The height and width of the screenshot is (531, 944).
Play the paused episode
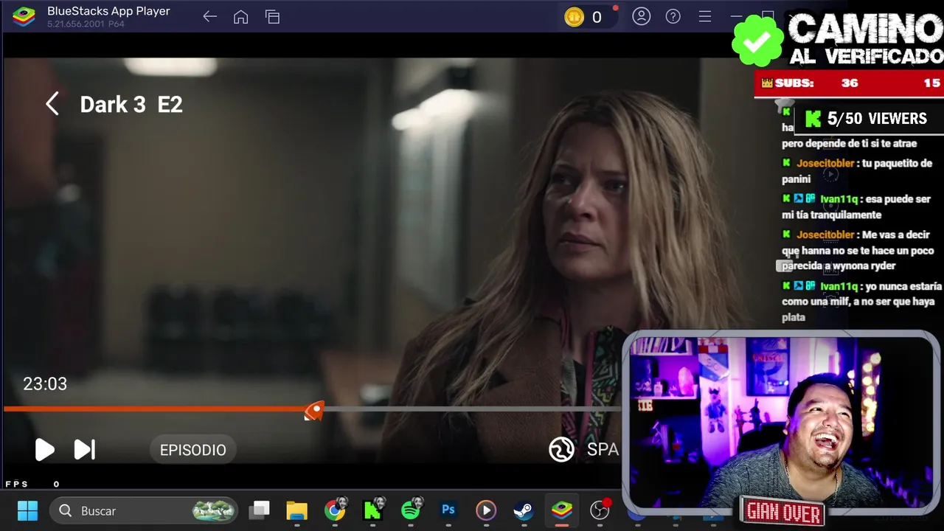click(44, 450)
